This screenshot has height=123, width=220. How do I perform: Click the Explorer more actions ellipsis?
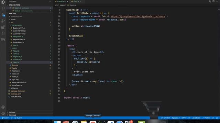[x=50, y=1]
